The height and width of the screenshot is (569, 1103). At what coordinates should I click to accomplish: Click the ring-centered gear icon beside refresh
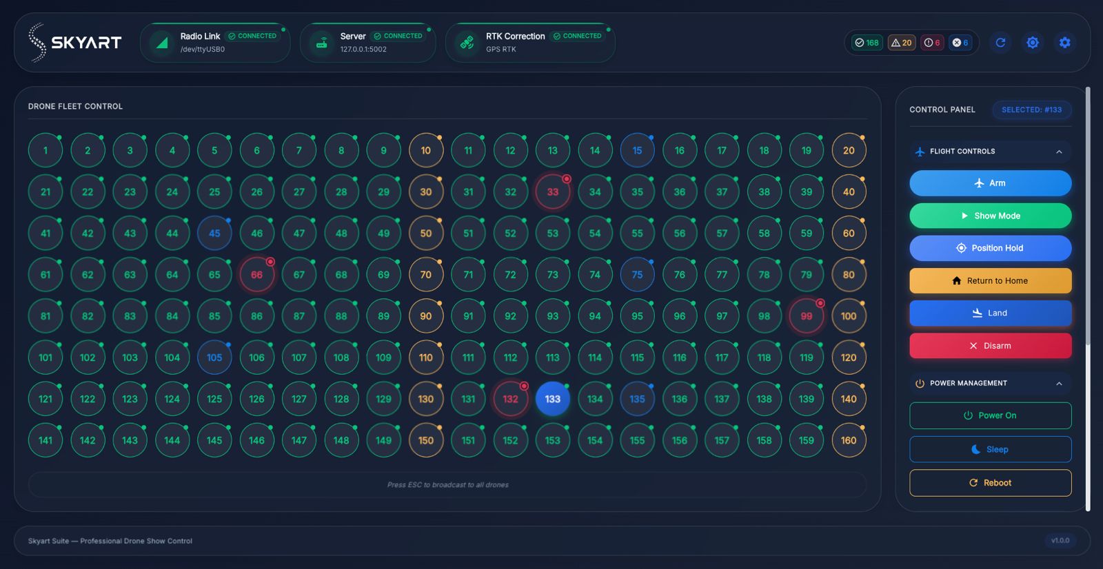click(x=1033, y=43)
